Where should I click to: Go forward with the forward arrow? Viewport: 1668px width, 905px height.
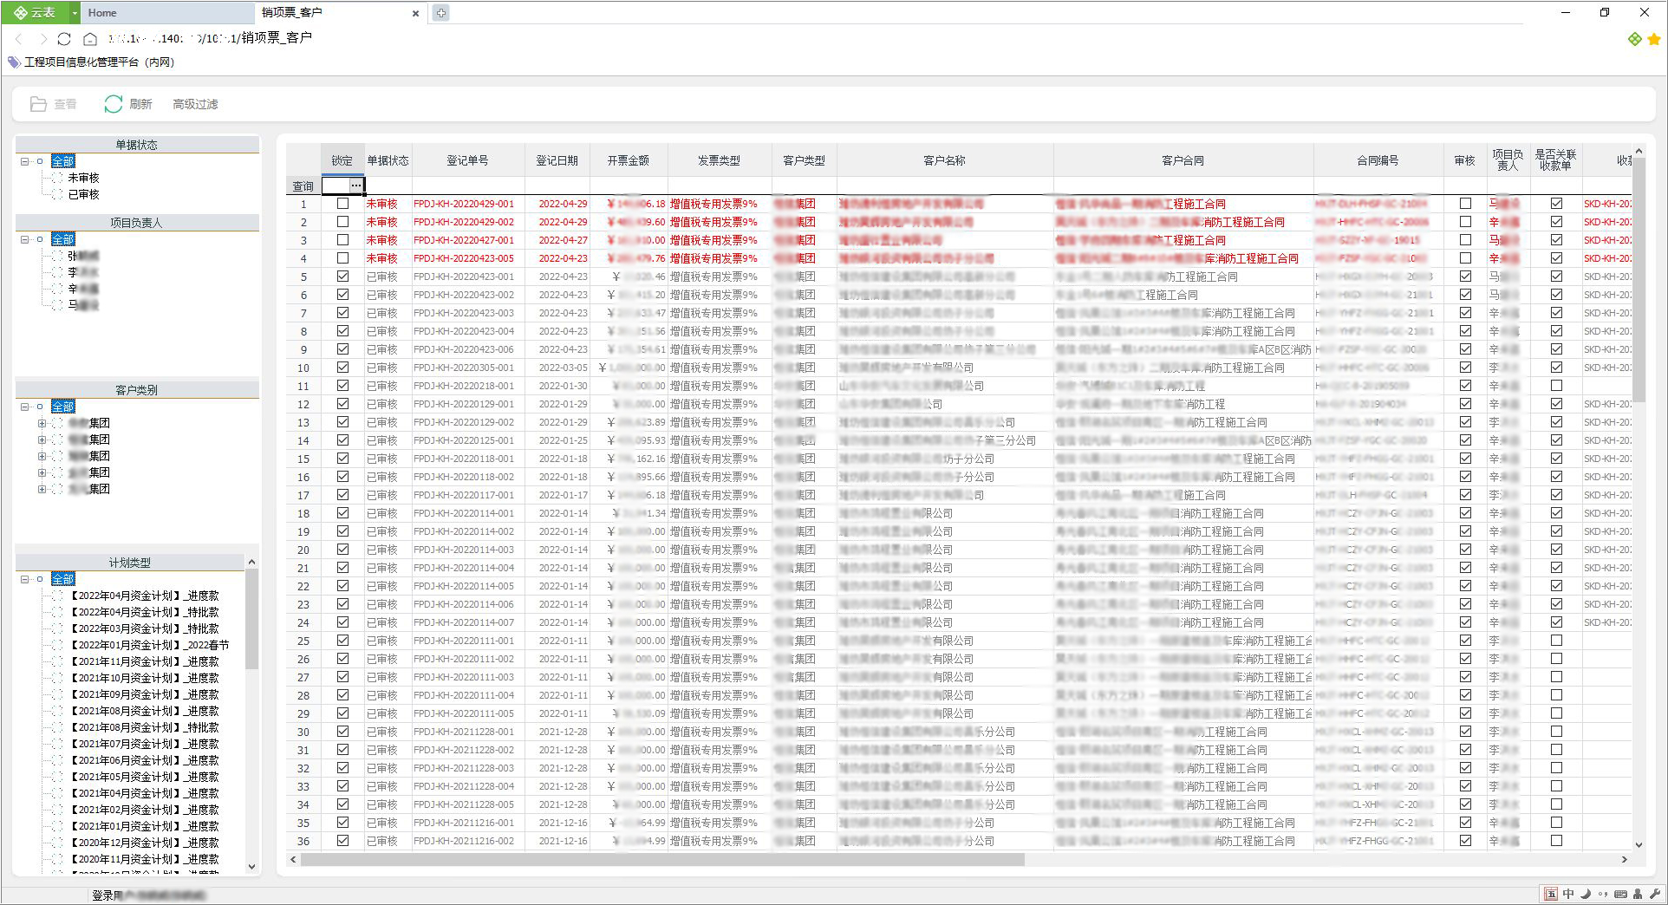(42, 39)
